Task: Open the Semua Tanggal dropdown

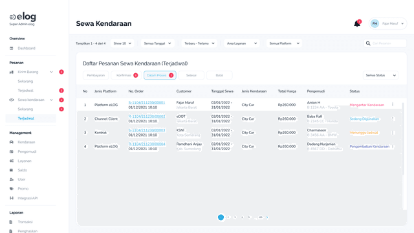Action: (158, 43)
